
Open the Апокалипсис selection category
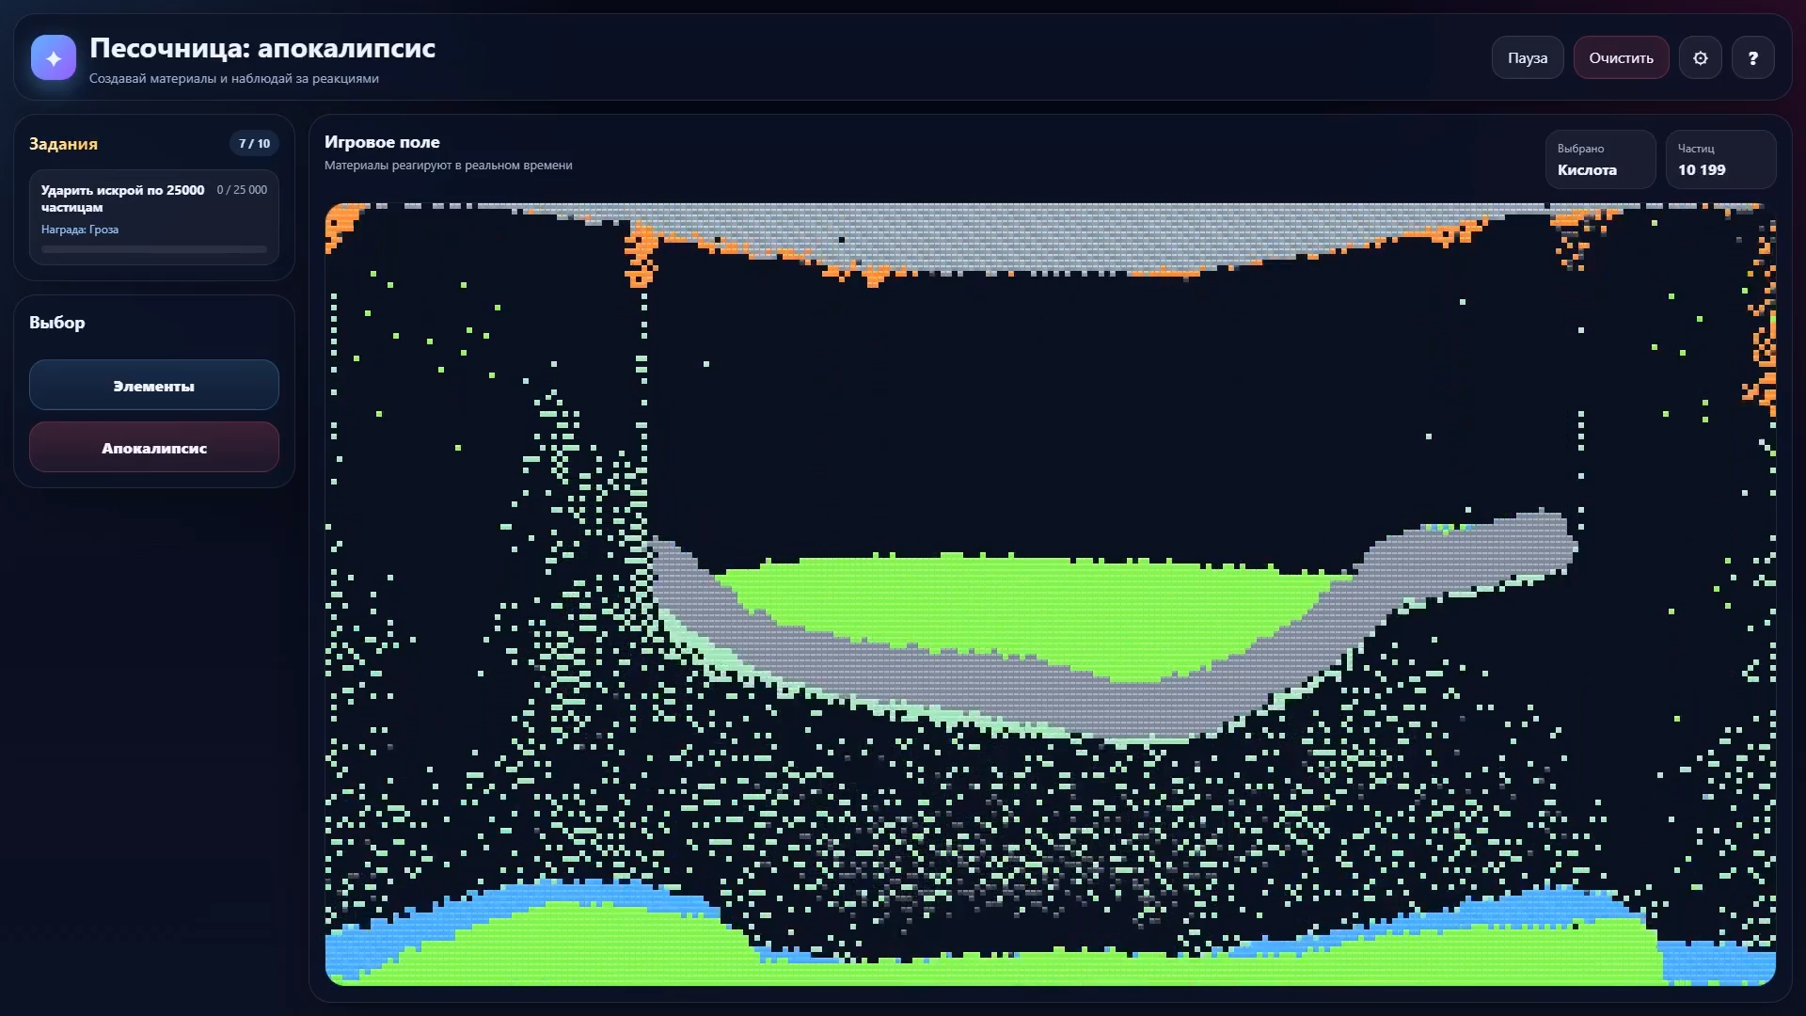154,448
